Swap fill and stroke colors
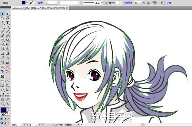This screenshot has height=127, width=192. [x=8, y=108]
